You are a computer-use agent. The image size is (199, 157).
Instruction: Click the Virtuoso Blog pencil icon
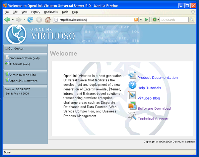coord(132,95)
